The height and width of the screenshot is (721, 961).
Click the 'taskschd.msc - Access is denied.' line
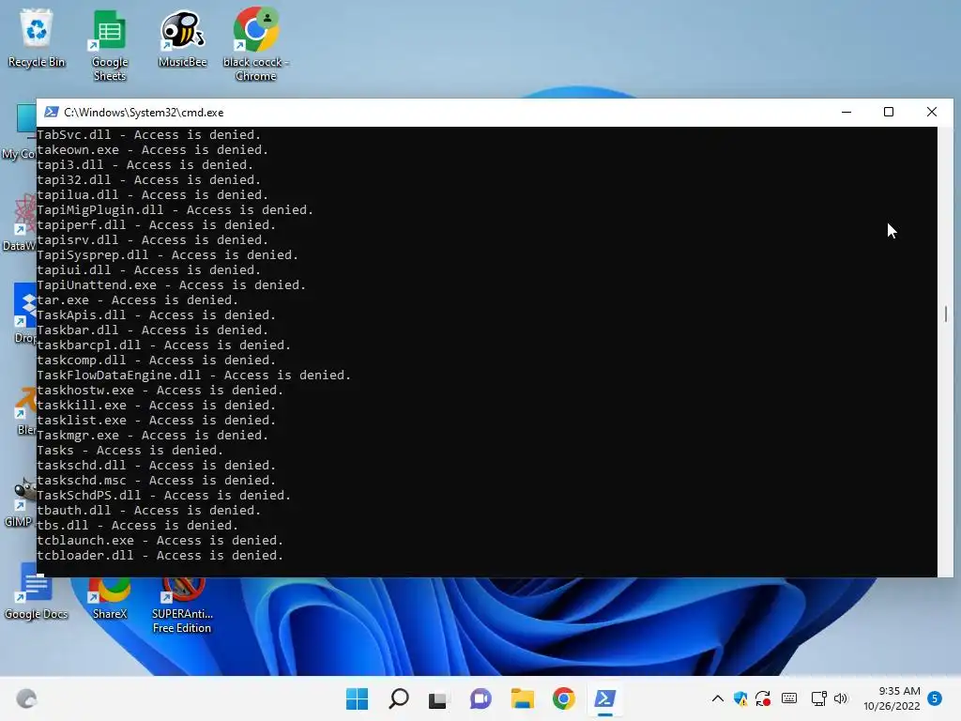point(157,481)
